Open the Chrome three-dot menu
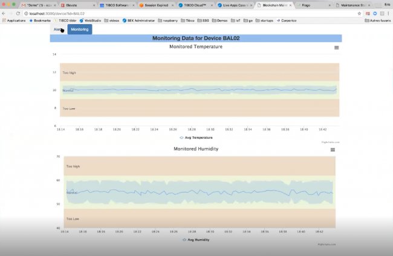This screenshot has width=393, height=256. [388, 13]
